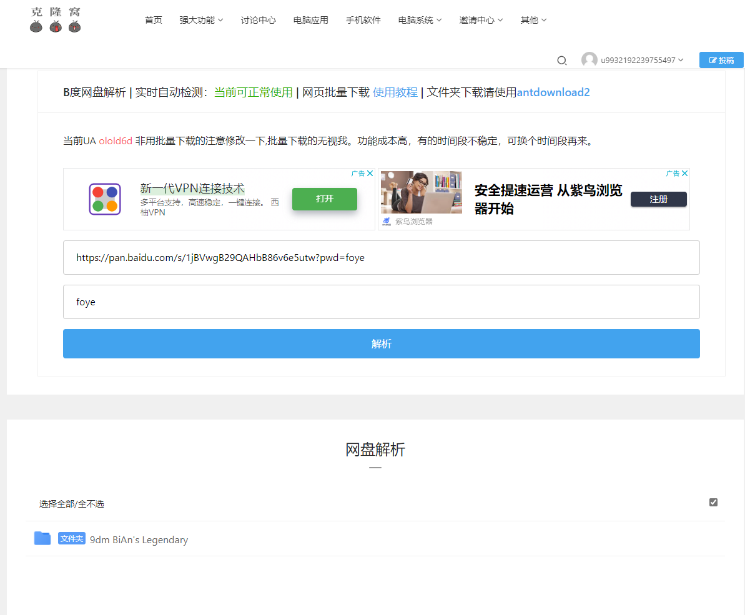Click the 投稿 button
The height and width of the screenshot is (615, 745).
tap(721, 60)
